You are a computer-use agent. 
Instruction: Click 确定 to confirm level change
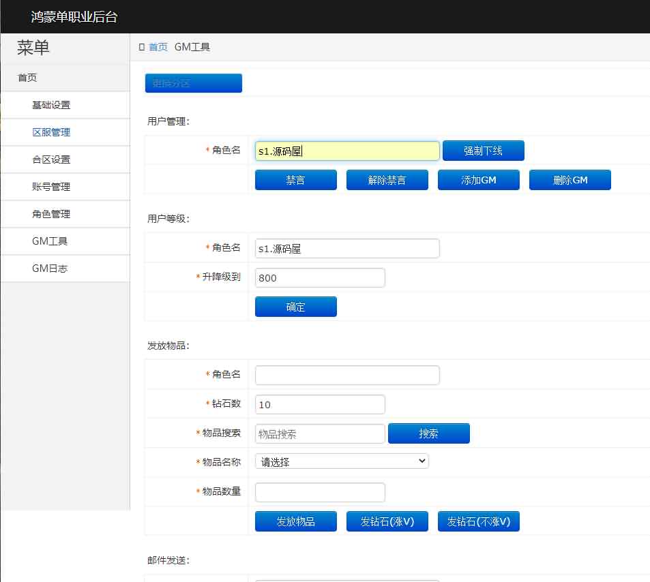click(x=295, y=306)
